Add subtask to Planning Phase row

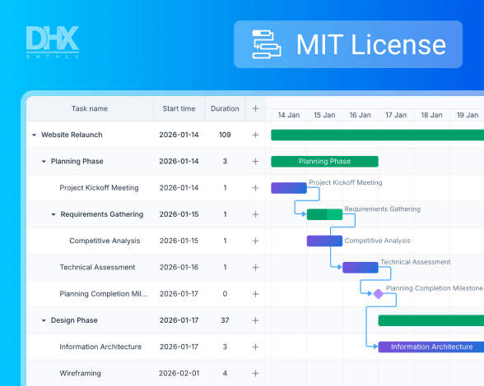coord(255,162)
